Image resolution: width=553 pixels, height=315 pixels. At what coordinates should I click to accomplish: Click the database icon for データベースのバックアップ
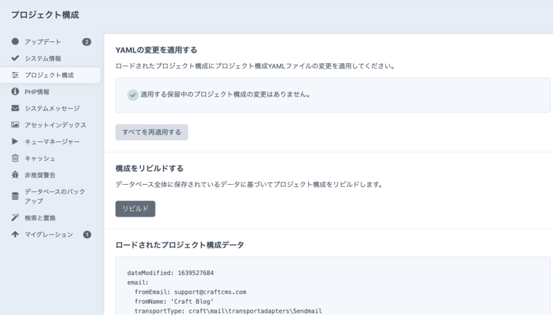tap(15, 196)
